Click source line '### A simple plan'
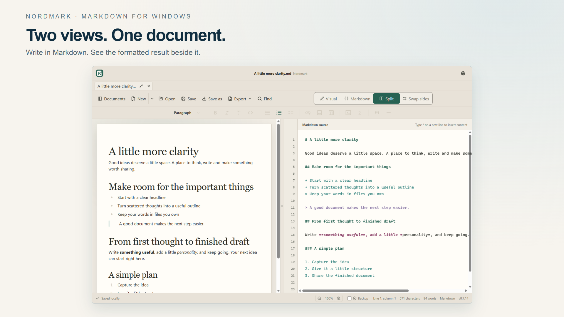 (x=325, y=248)
